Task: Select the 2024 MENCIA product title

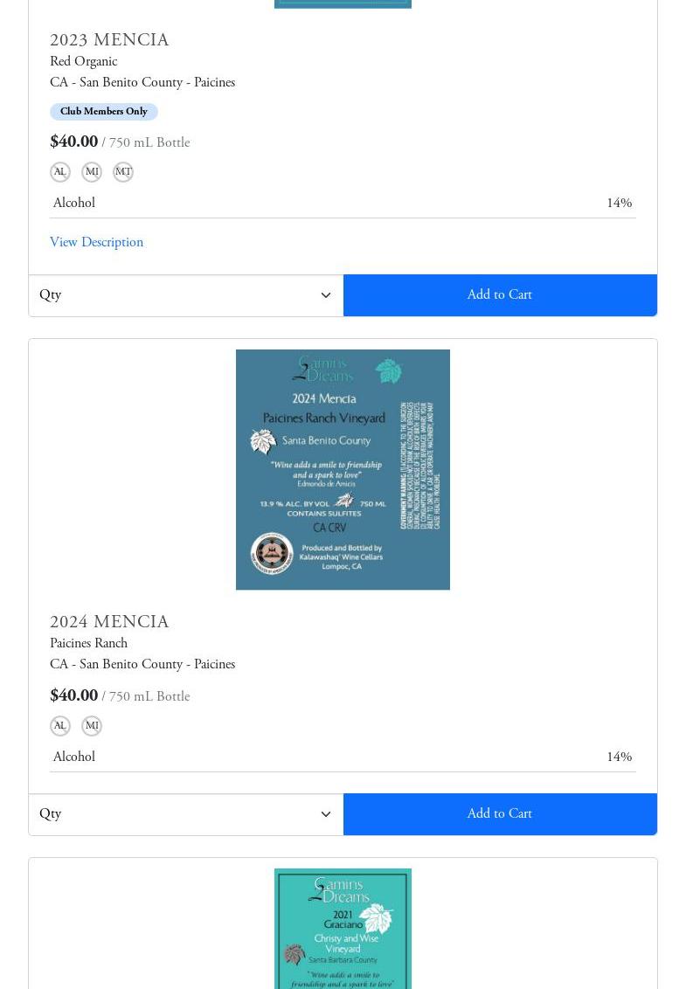Action: pyautogui.click(x=109, y=622)
